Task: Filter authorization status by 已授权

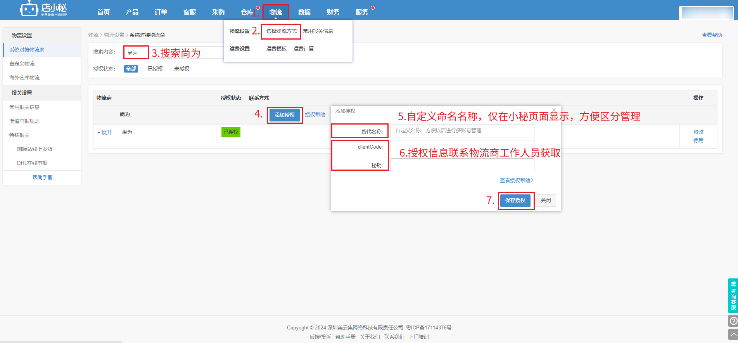Action: tap(155, 69)
